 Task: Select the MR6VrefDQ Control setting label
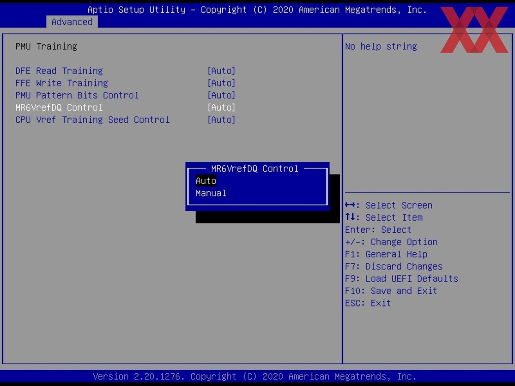click(x=59, y=107)
